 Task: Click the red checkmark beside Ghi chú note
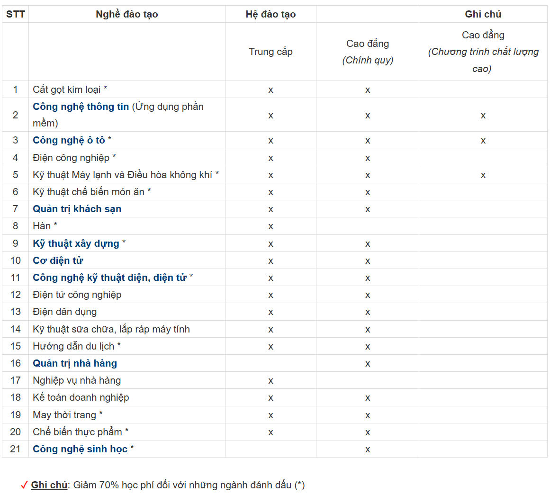tap(24, 485)
